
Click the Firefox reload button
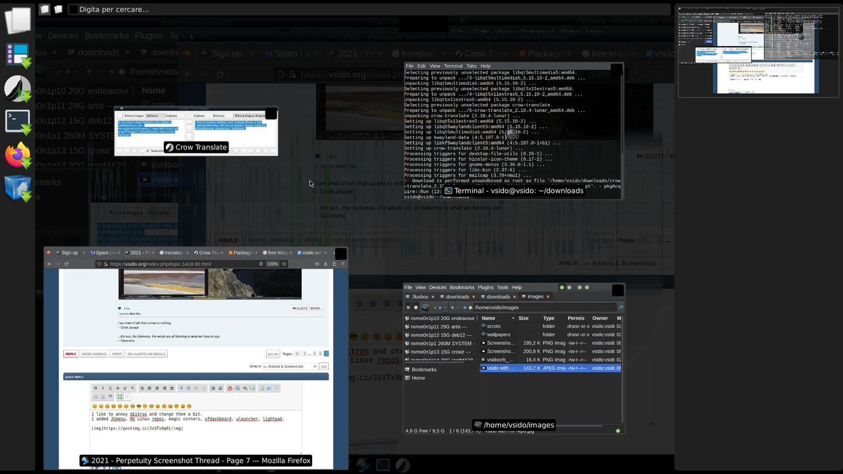67,264
